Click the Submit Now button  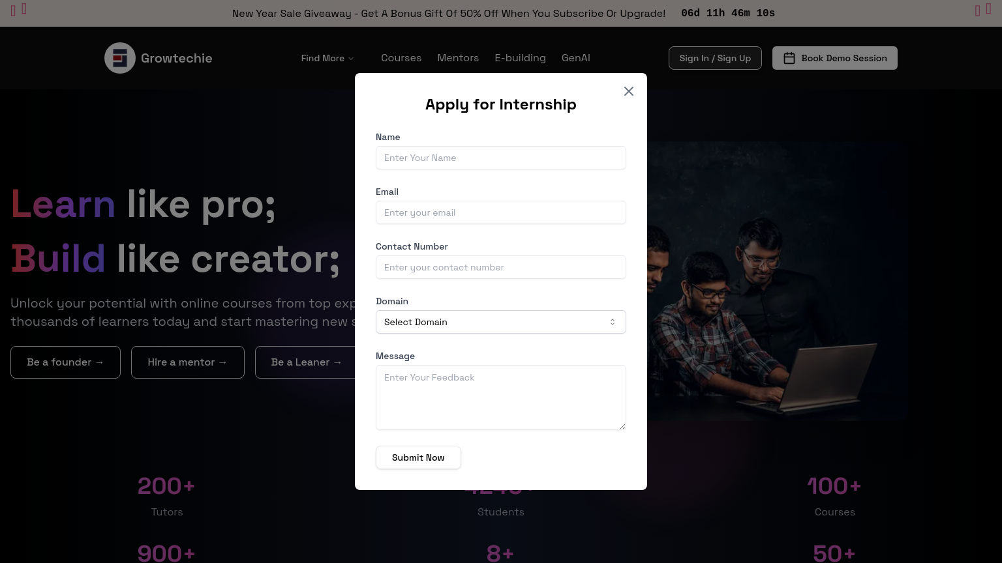point(418,457)
